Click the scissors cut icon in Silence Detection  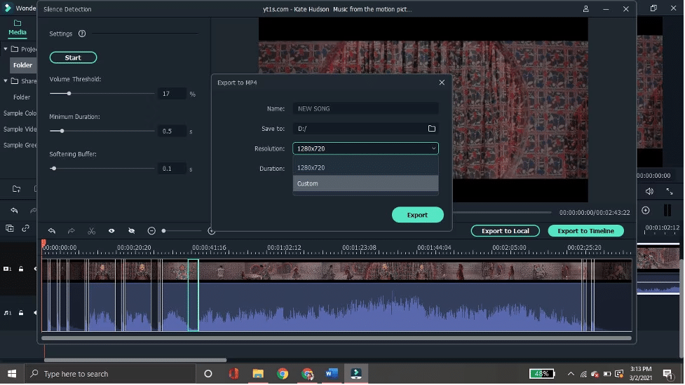91,231
